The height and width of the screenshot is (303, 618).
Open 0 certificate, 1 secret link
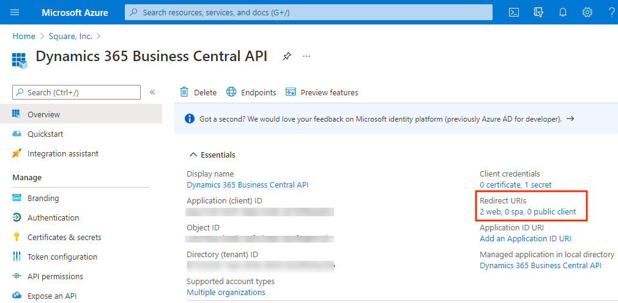tap(516, 184)
